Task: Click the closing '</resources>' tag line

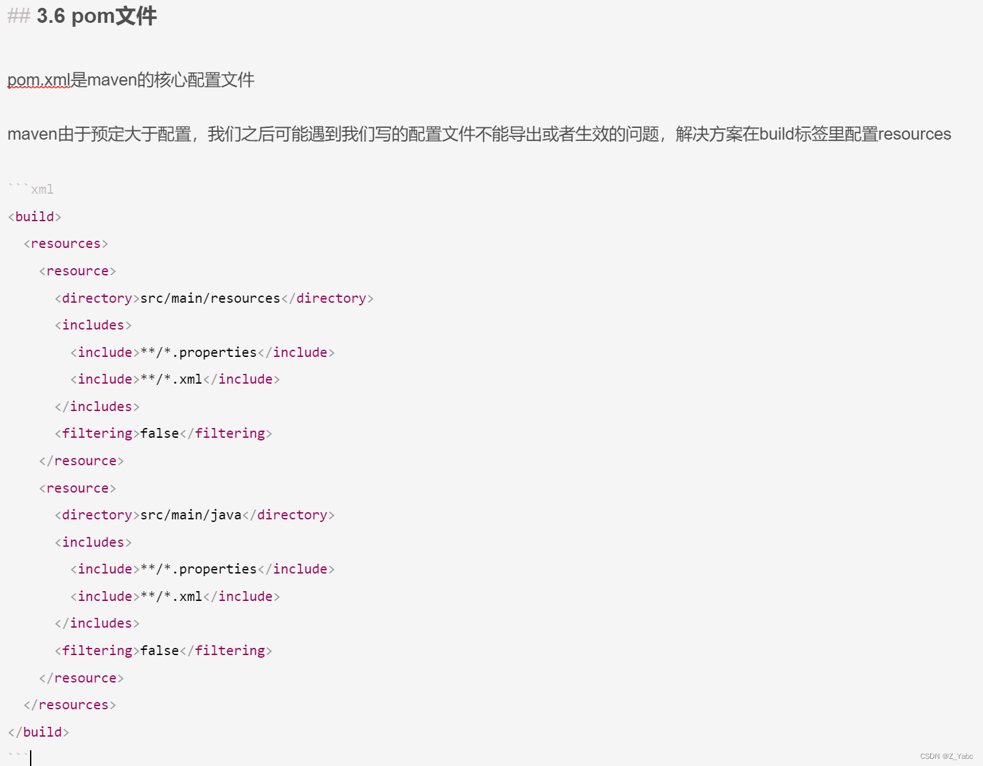Action: pyautogui.click(x=70, y=705)
